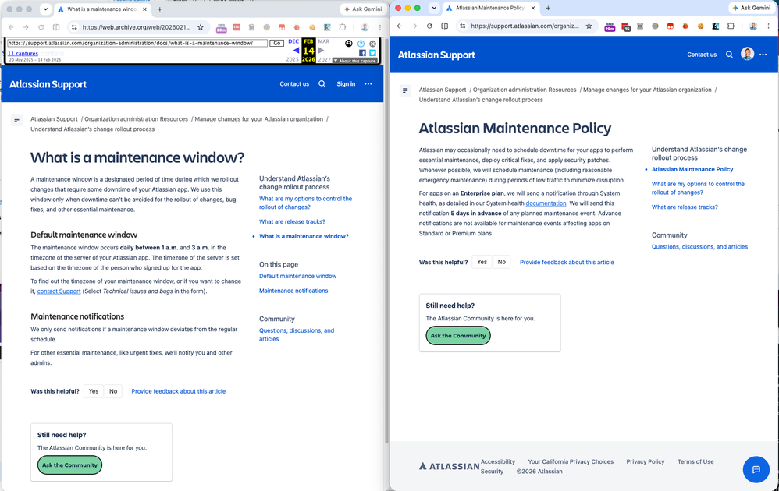
Task: Share capture on Facebook via Wayback toolbar
Action: point(362,52)
